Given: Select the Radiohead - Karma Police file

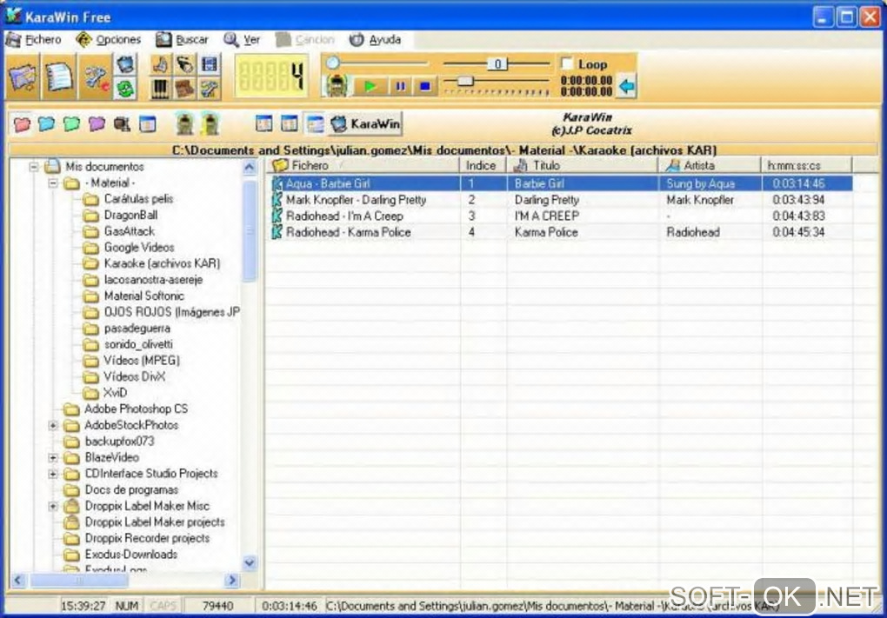Looking at the screenshot, I should tap(349, 232).
